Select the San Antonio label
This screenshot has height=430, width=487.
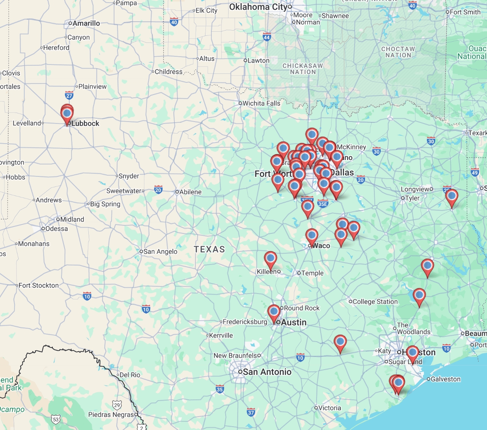tap(267, 372)
